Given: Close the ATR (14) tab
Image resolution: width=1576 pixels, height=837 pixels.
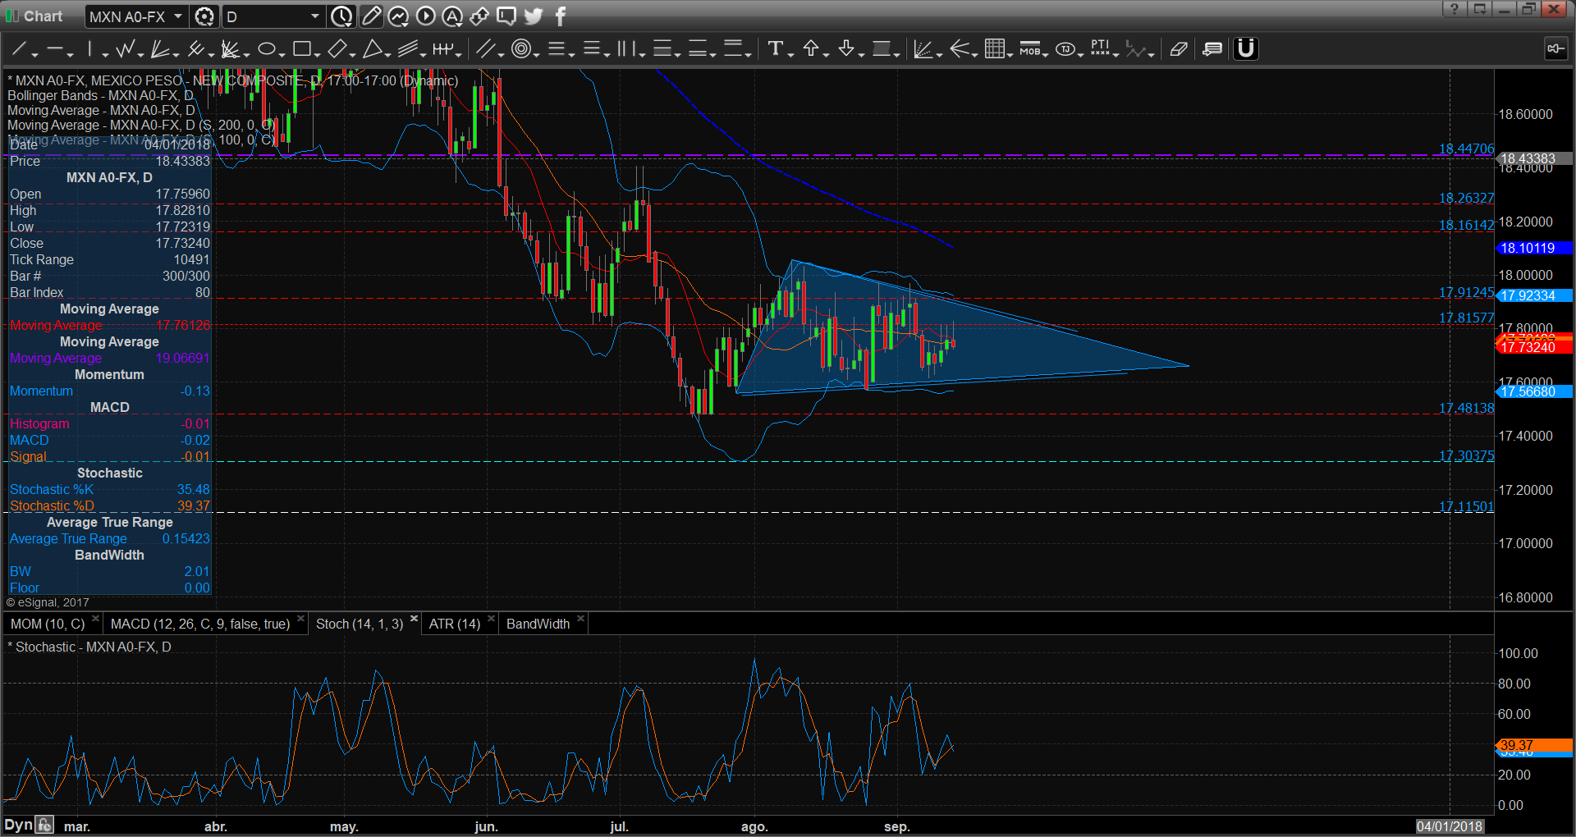Looking at the screenshot, I should pos(491,619).
